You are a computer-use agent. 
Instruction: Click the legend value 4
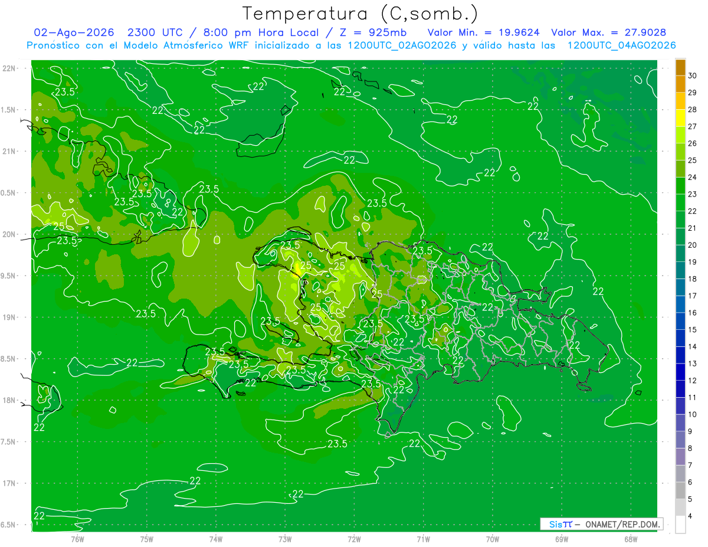[691, 516]
